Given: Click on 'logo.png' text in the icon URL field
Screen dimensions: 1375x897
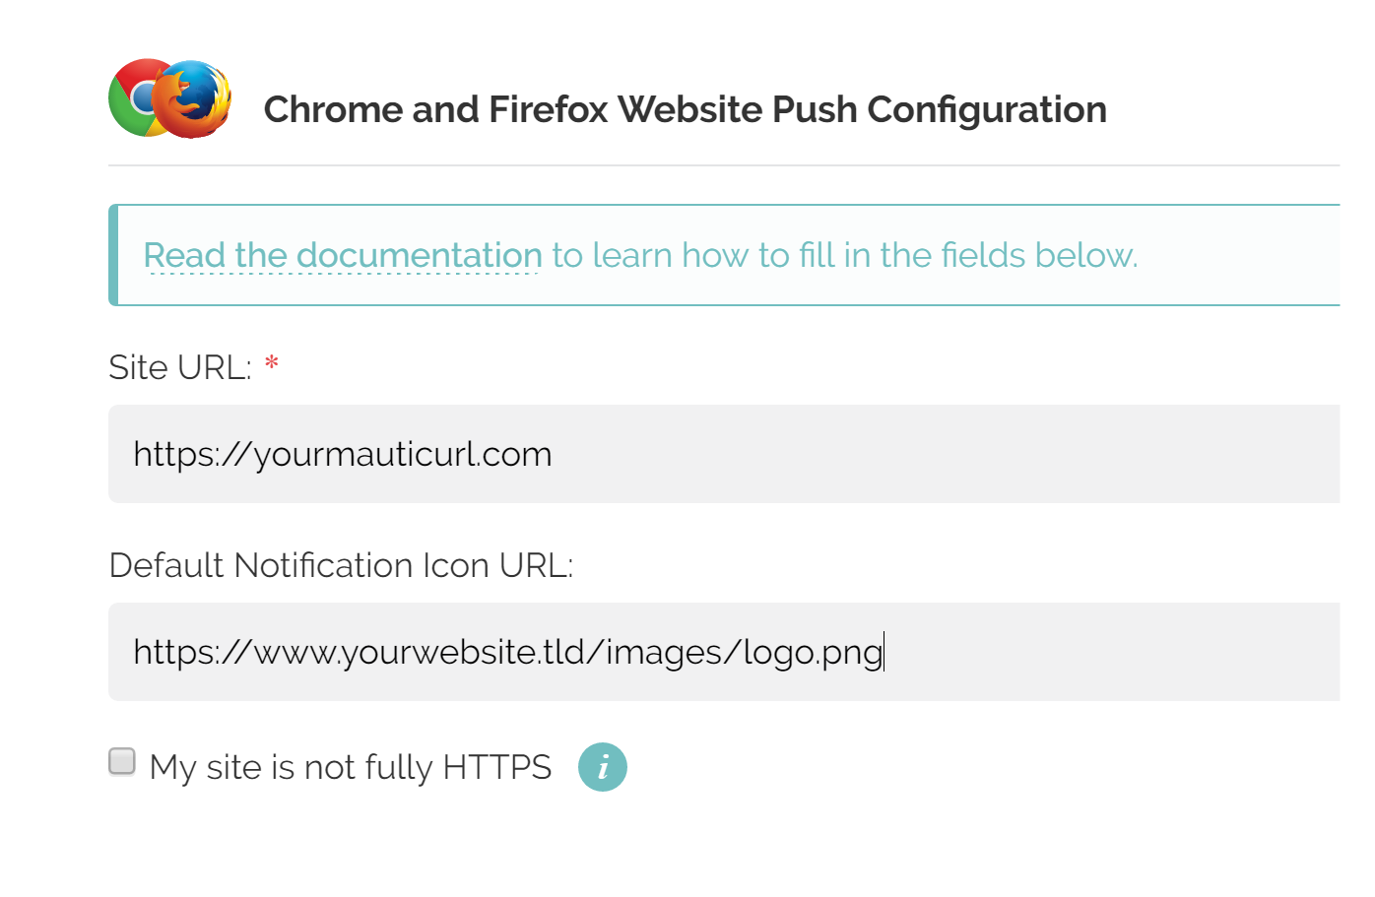Looking at the screenshot, I should [814, 652].
